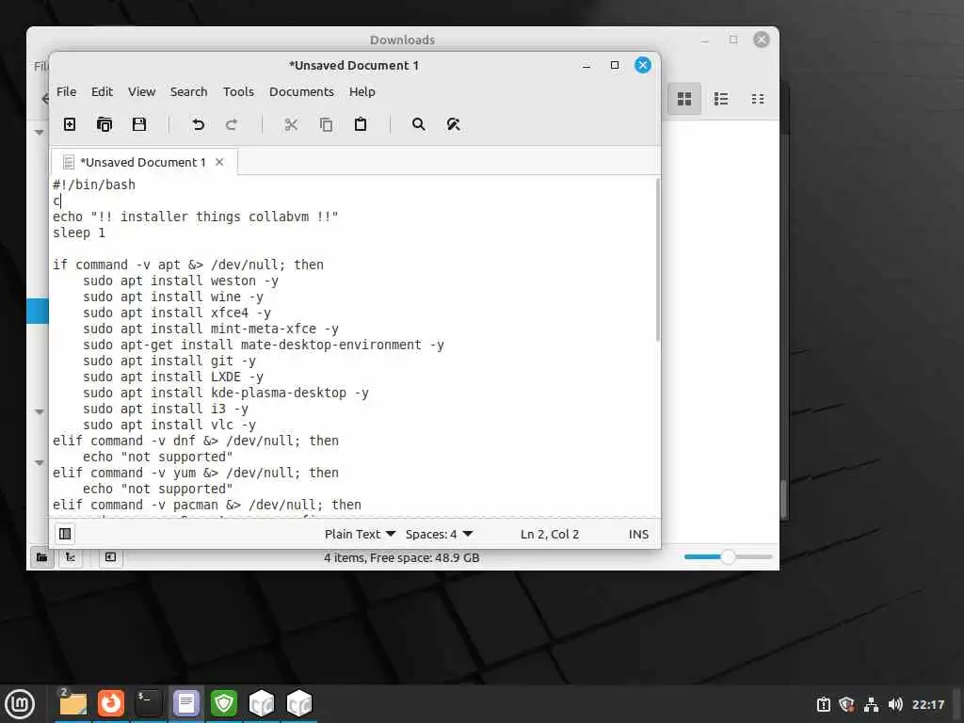964x723 pixels.
Task: Click the Ln 2, Col 2 status entry
Action: tap(550, 535)
